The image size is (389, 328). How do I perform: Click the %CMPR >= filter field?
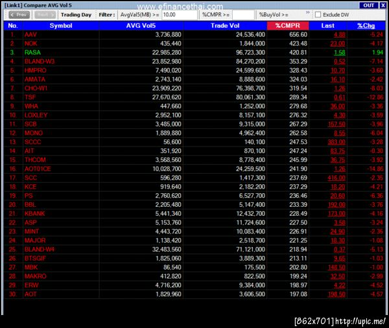(x=243, y=15)
